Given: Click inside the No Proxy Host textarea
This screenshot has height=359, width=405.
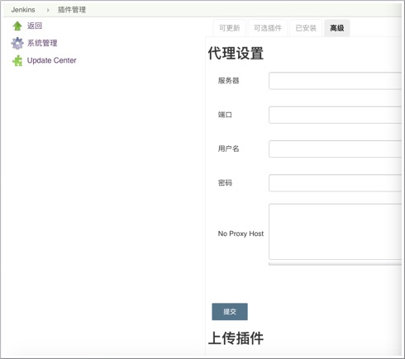Looking at the screenshot, I should point(335,232).
